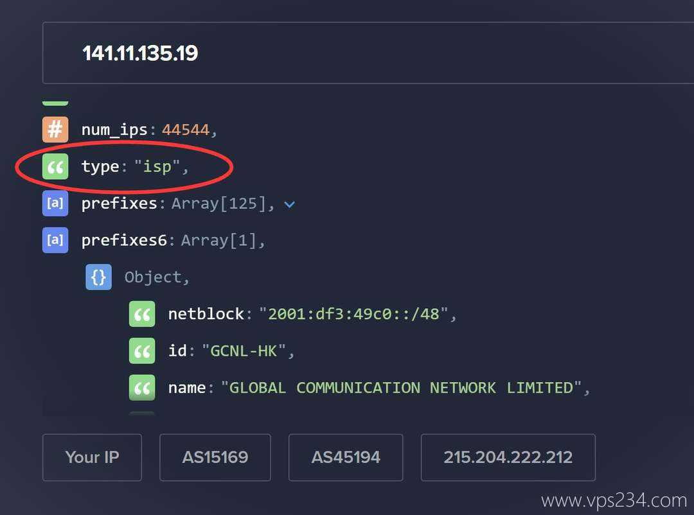Select the netblock value 2001:df3:49c0::/48
This screenshot has width=694, height=515.
[x=353, y=314]
